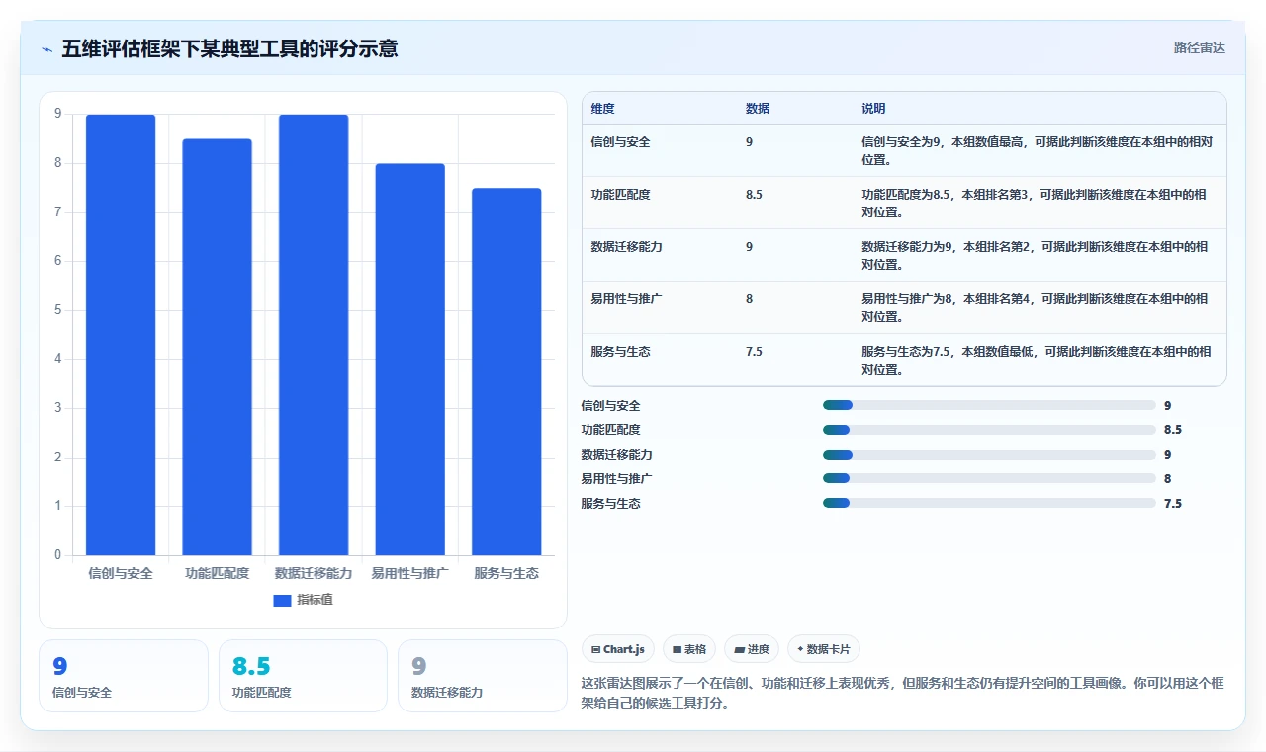Click the 信创与安全 cell in table
The width and height of the screenshot is (1266, 752).
pos(620,142)
